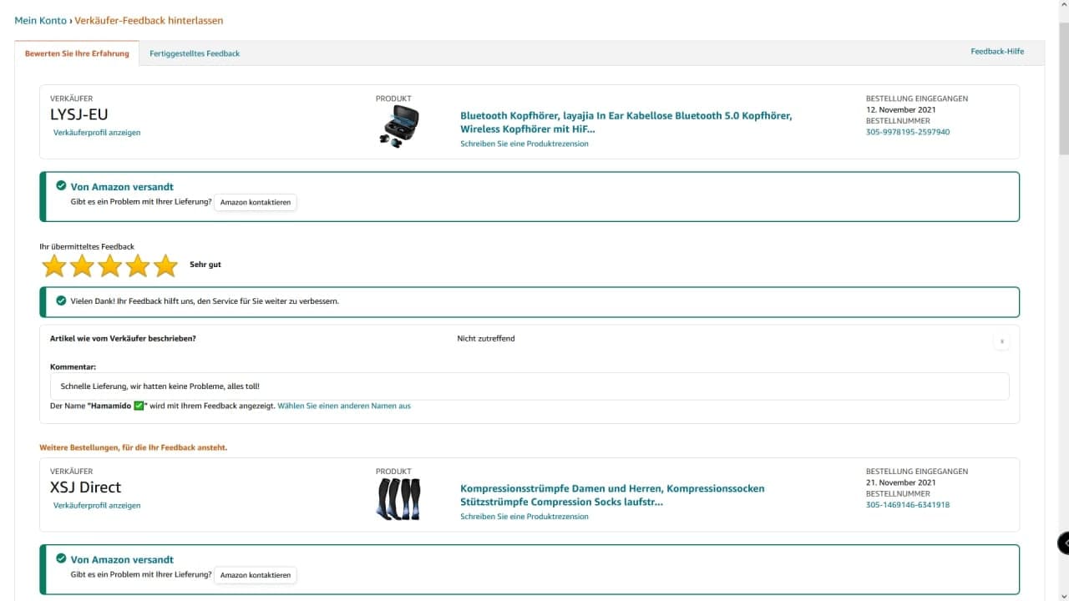Click the value 'Nicht zutreffend'

pyautogui.click(x=486, y=339)
